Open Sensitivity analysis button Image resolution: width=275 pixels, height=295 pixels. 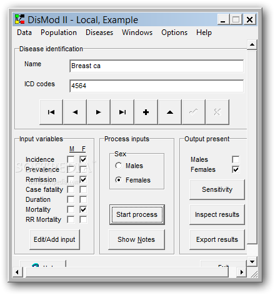click(217, 189)
